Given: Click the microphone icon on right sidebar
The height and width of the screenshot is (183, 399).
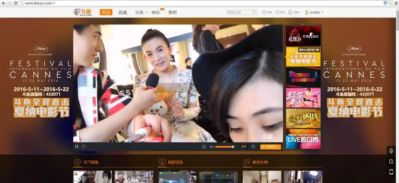Looking at the screenshot, I should coord(391,151).
